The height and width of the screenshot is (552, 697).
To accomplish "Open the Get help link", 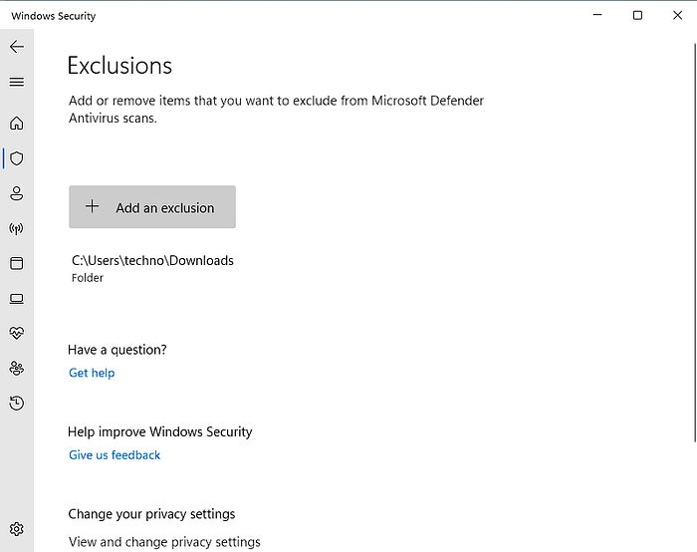I will coord(92,373).
